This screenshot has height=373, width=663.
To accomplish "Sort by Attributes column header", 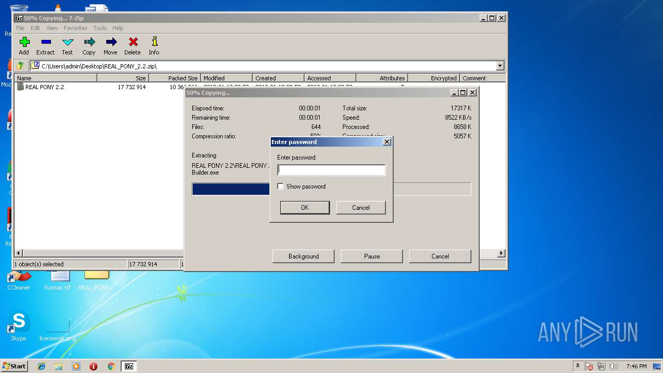I will 382,78.
